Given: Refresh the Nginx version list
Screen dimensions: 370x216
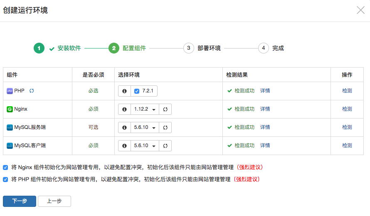Looking at the screenshot, I should point(165,109).
